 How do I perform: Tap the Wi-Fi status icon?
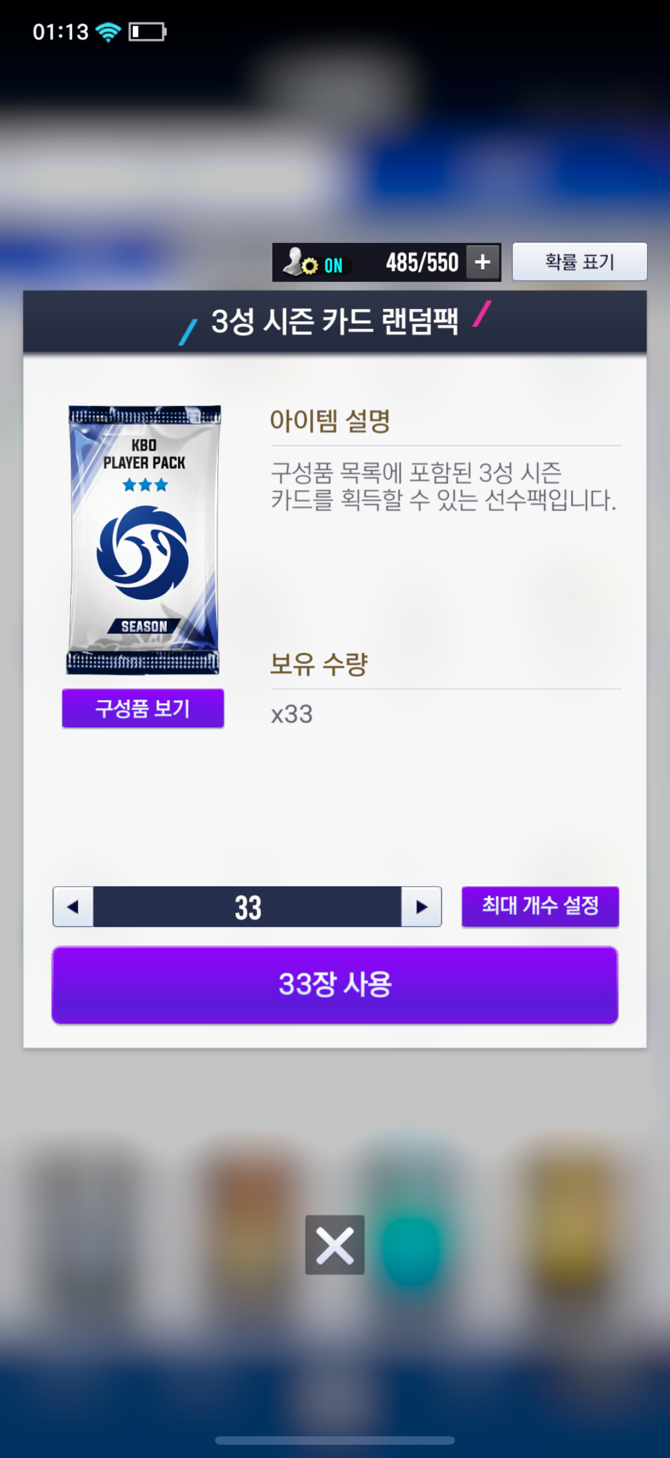108,32
